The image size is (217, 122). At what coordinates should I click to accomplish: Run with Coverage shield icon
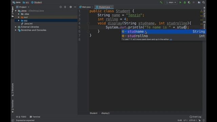(x=189, y=2)
